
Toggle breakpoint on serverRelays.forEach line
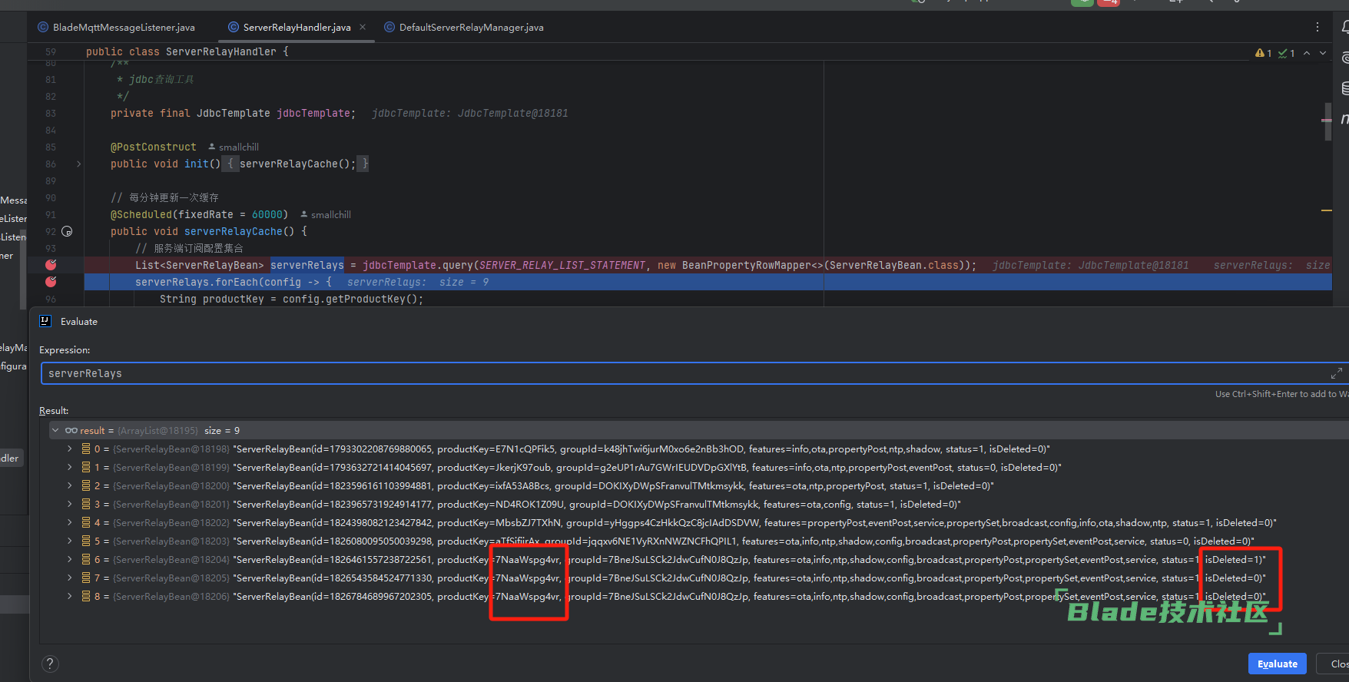(x=51, y=282)
